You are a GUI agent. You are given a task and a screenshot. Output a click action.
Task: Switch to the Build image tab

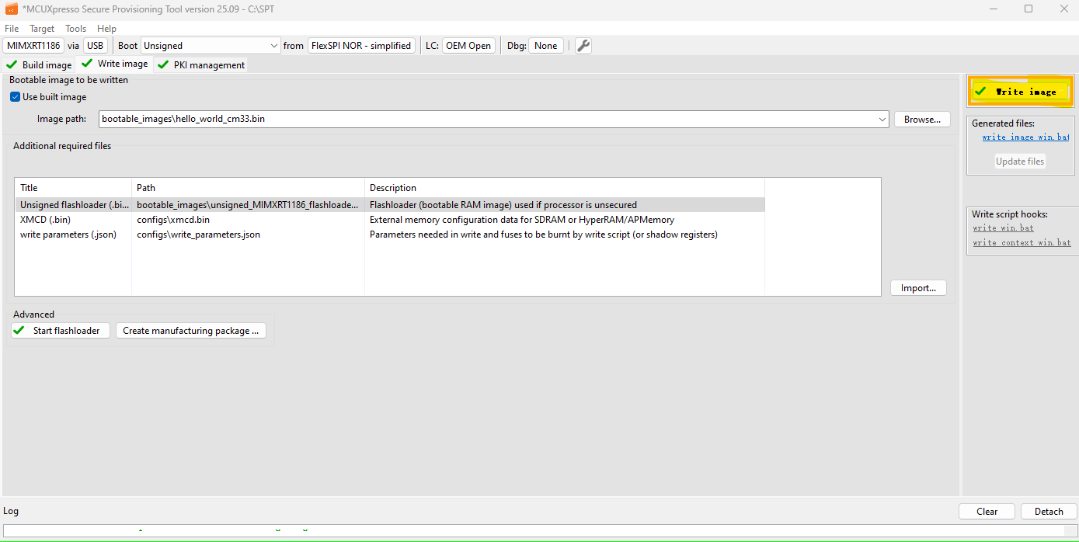pyautogui.click(x=40, y=65)
